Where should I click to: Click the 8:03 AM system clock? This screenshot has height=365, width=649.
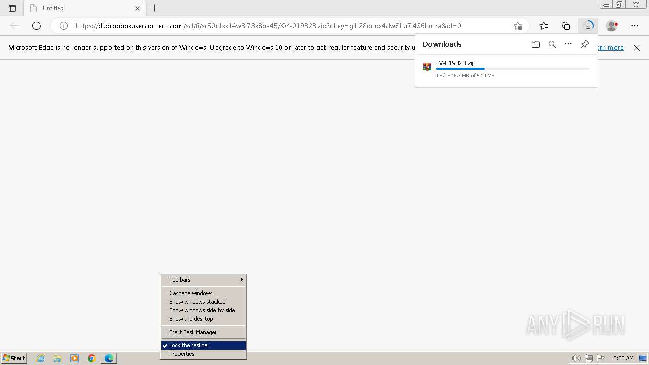(x=623, y=358)
